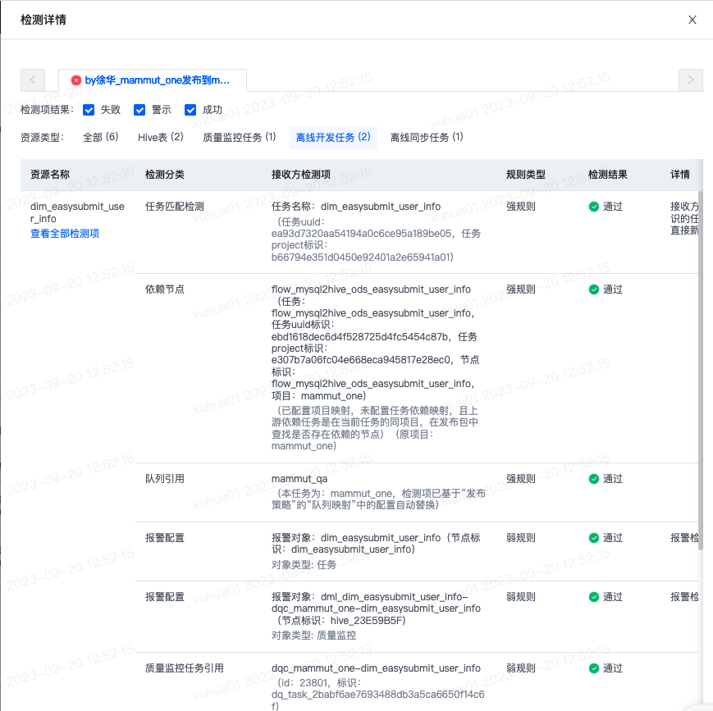Click the 接收方检测项 column header
This screenshot has width=713, height=711.
tap(301, 175)
